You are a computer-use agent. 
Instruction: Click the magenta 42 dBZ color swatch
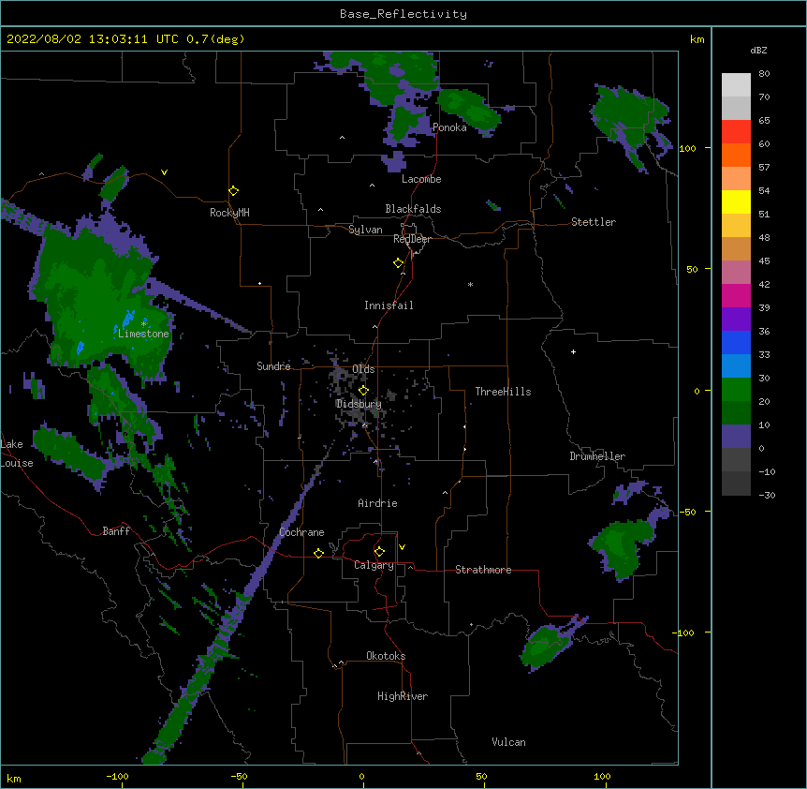click(x=736, y=295)
